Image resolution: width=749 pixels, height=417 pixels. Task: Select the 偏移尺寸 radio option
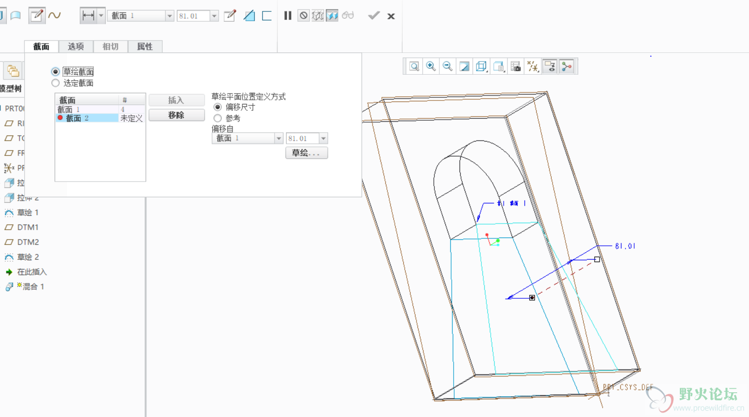pos(217,107)
